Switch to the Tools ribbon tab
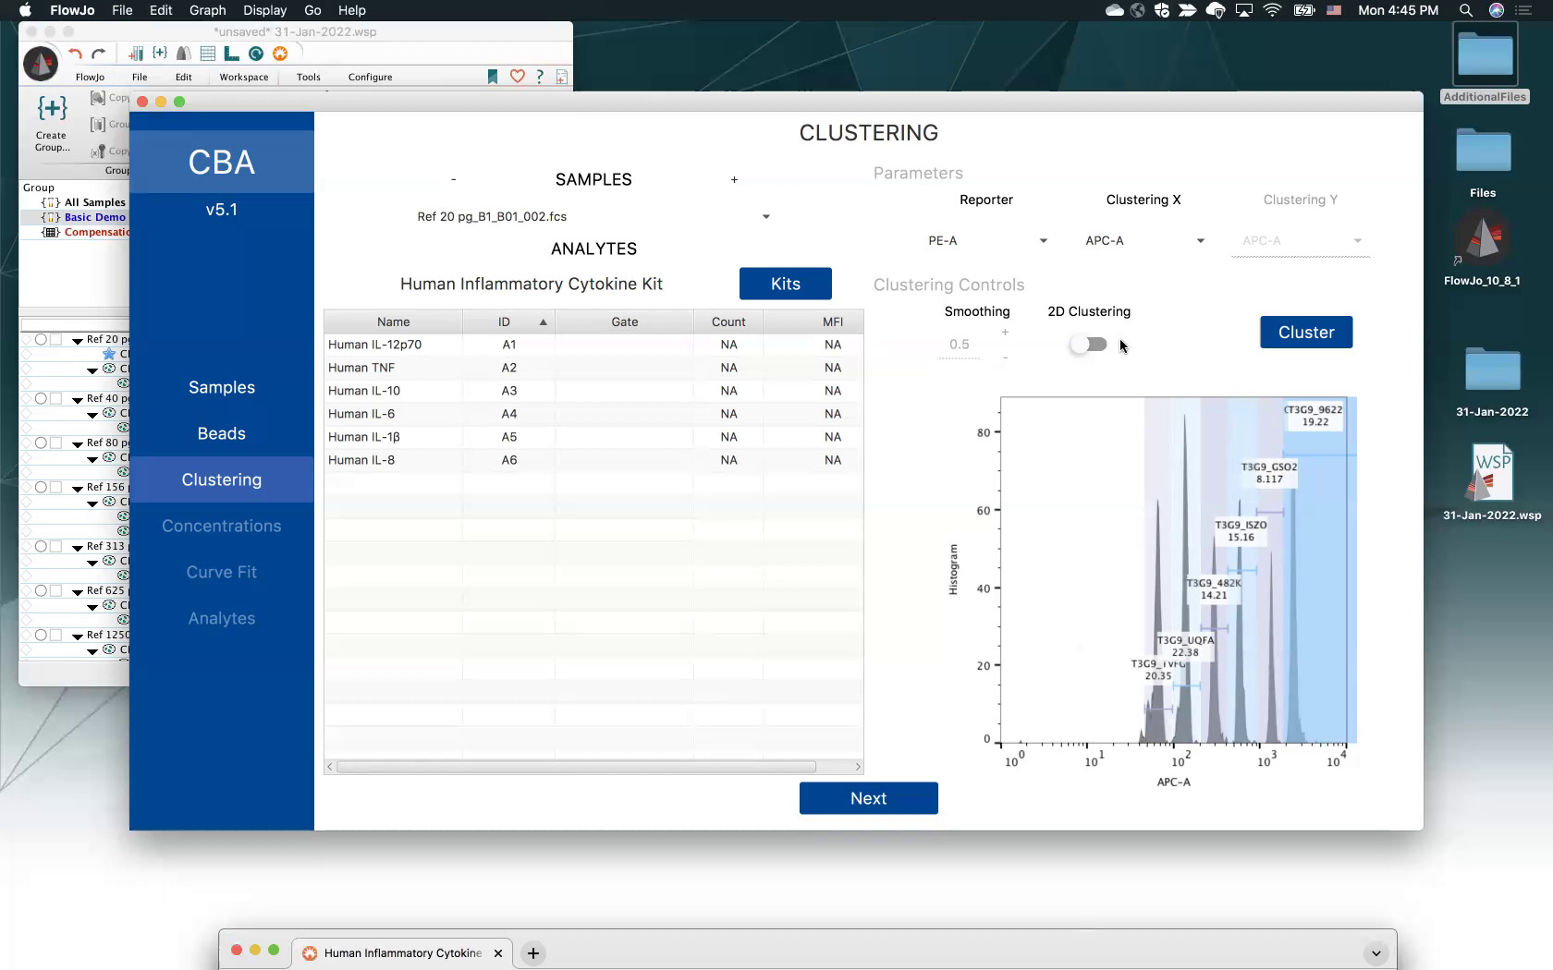1553x970 pixels. 309,77
